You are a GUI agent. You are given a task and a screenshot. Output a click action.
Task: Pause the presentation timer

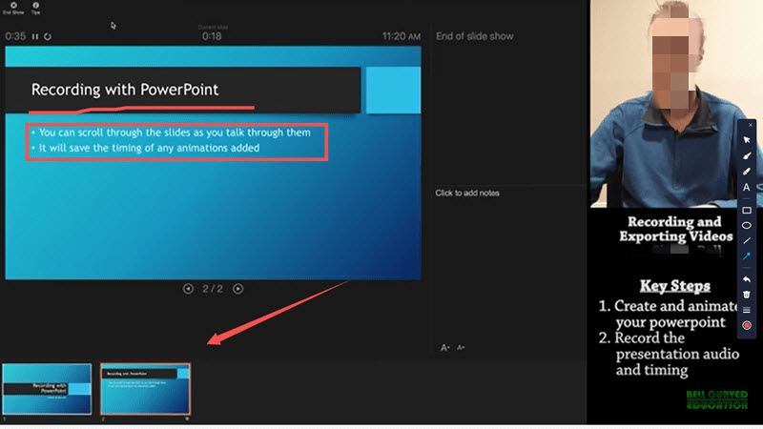click(35, 36)
